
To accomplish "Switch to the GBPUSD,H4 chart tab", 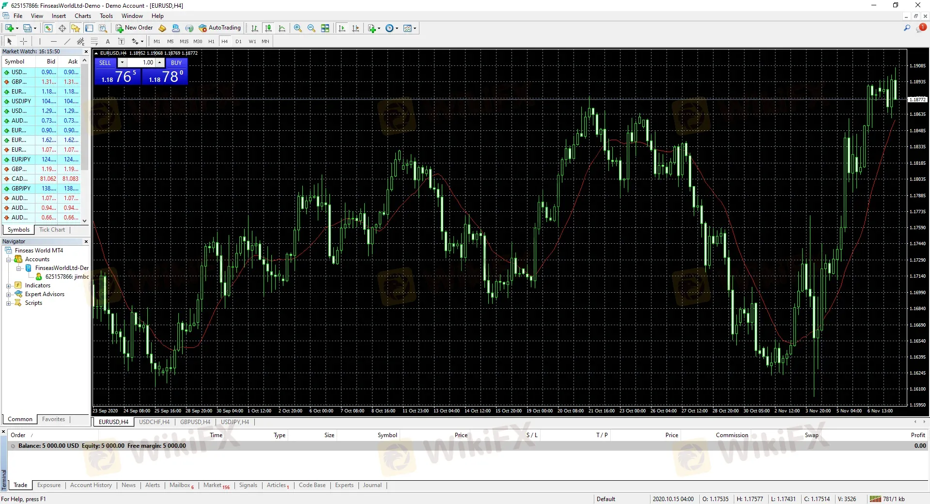I will click(x=195, y=422).
